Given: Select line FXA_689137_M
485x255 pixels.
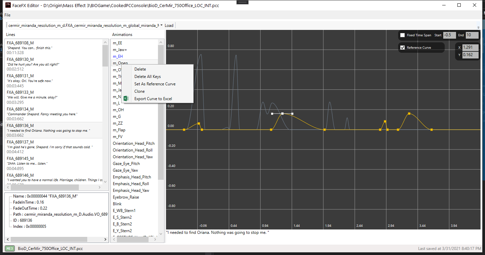Looking at the screenshot, I should point(54,147).
